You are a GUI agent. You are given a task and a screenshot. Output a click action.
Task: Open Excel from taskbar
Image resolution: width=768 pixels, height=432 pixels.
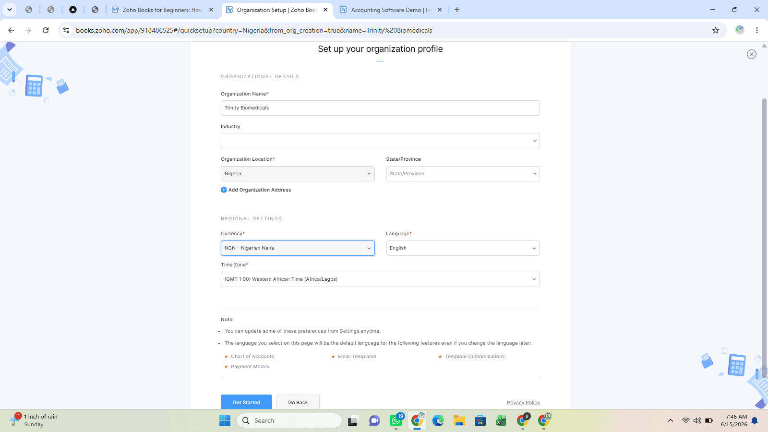502,421
